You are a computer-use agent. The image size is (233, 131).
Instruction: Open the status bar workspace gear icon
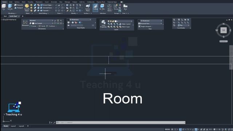point(214,130)
